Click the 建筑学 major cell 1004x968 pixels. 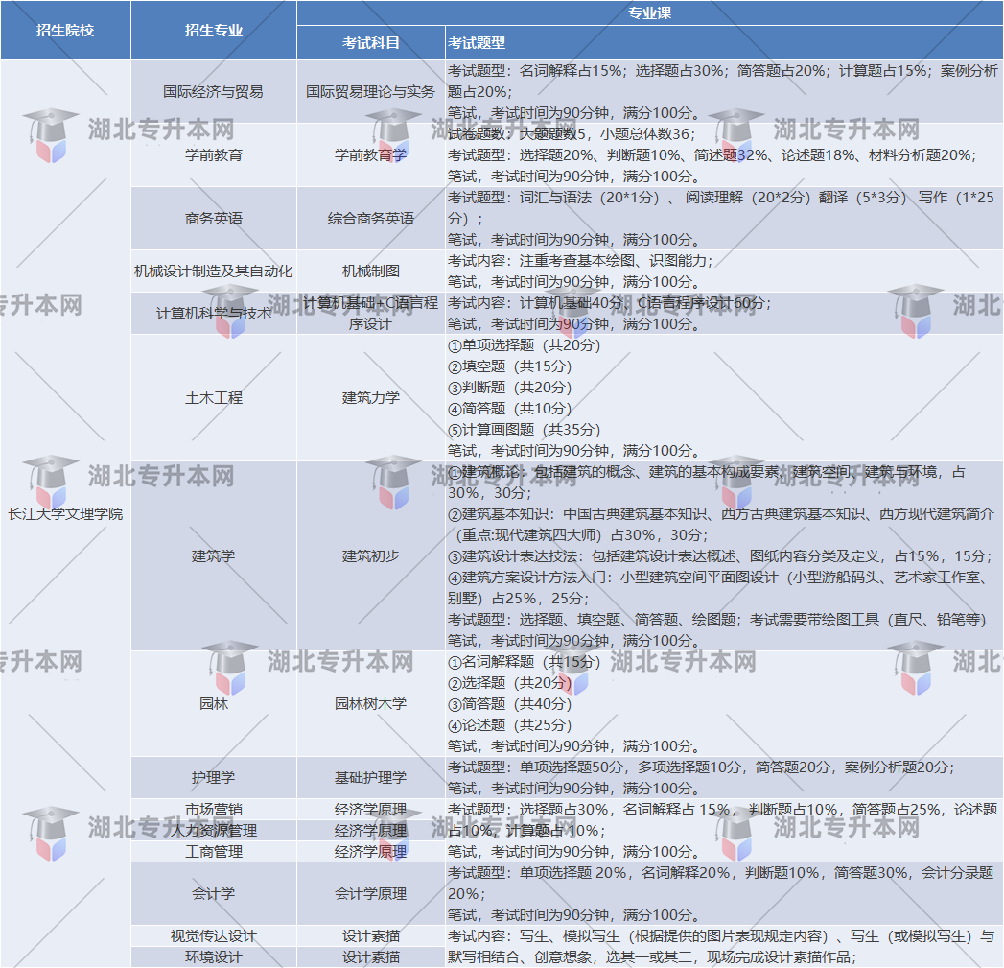(214, 556)
